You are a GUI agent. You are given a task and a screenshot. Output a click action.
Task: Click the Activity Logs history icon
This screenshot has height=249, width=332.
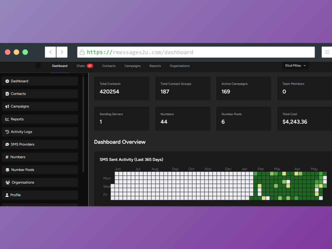click(7, 132)
